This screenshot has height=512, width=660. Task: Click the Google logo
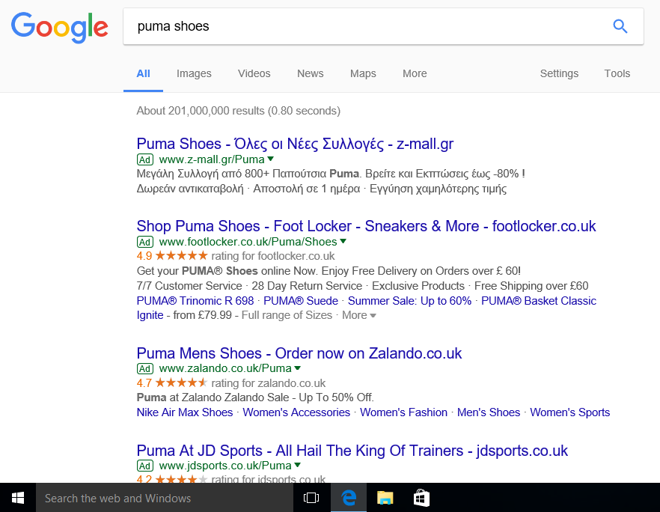pyautogui.click(x=59, y=28)
